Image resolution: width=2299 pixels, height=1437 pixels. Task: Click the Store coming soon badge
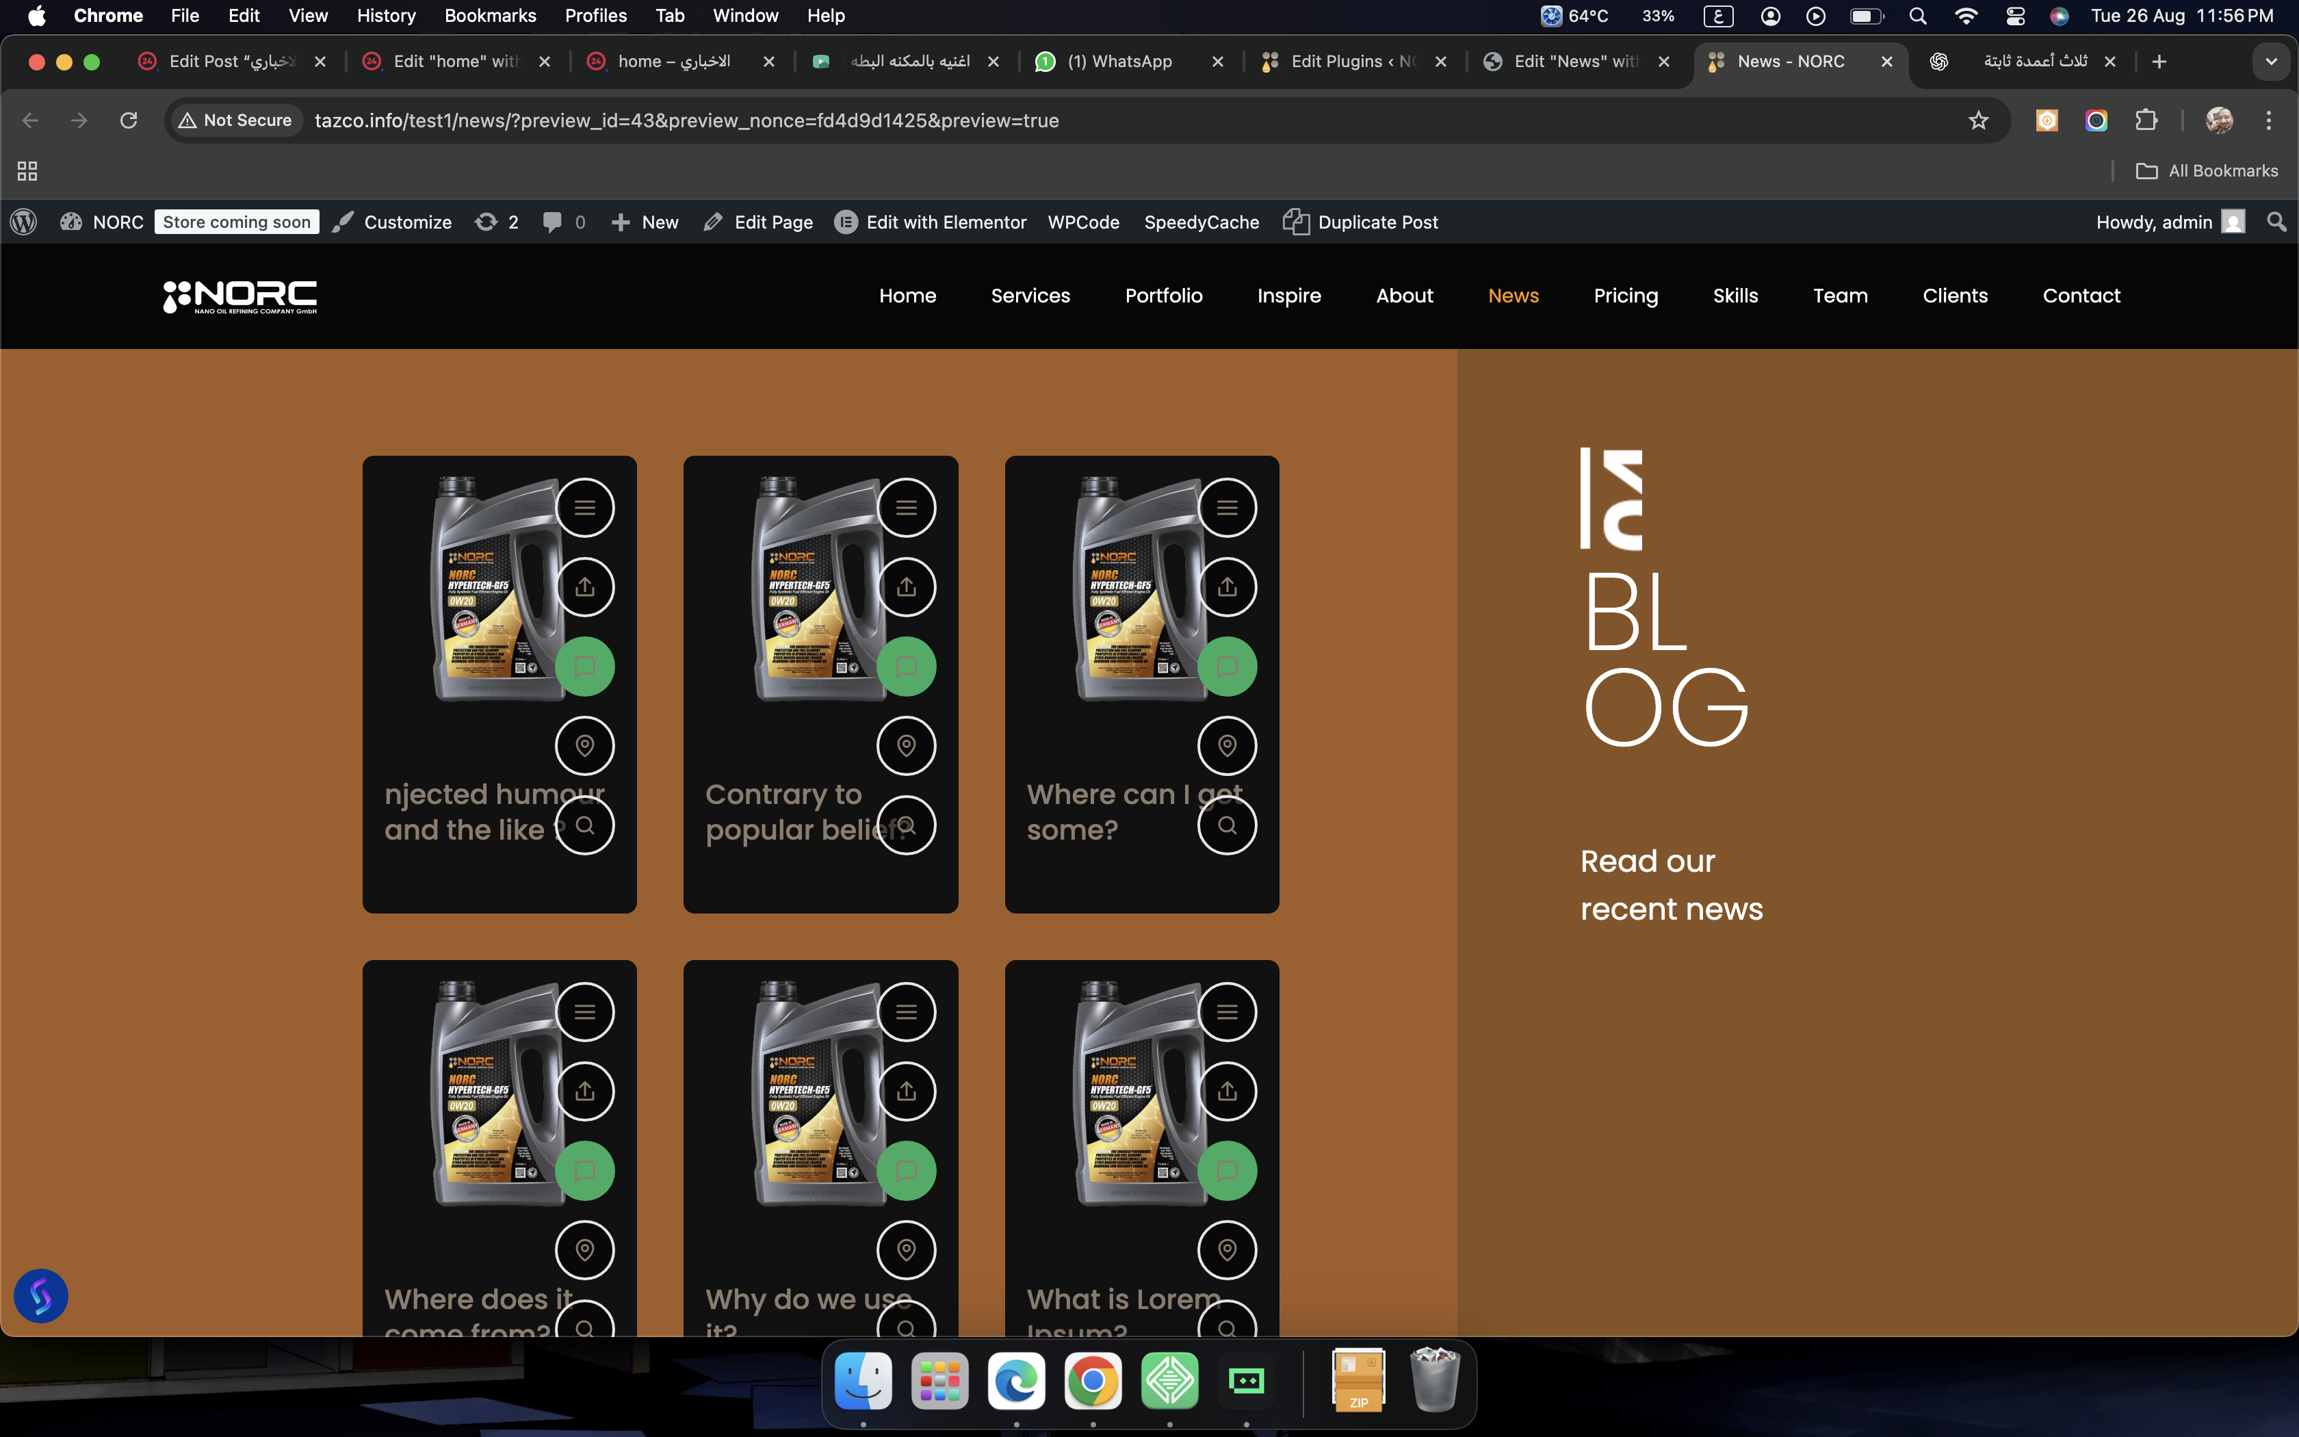pyautogui.click(x=237, y=222)
